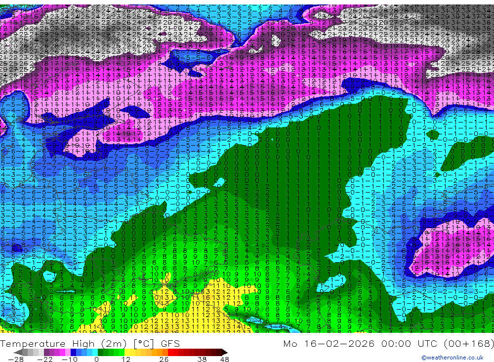Click the dark green legend swatch above 0
Screen dimensions: 494x362
100,353
